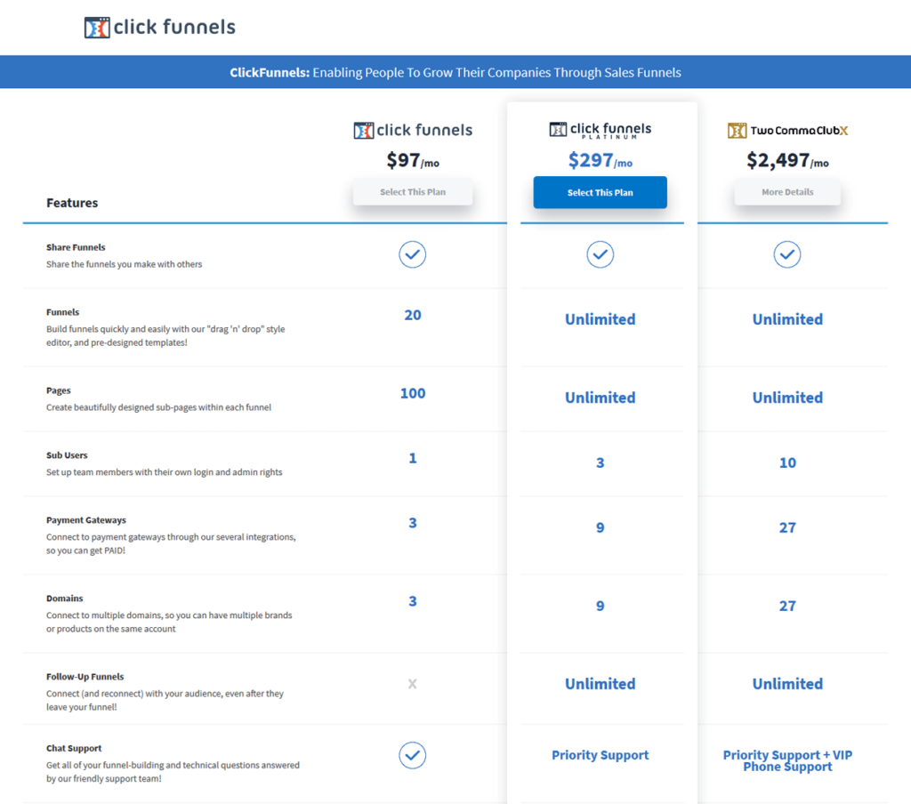Image resolution: width=911 pixels, height=804 pixels.
Task: Click the $97/mo price
Action: tap(413, 160)
